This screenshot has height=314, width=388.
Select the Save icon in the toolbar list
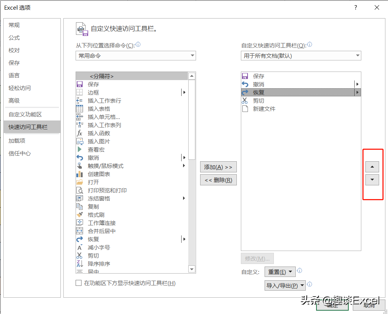245,76
